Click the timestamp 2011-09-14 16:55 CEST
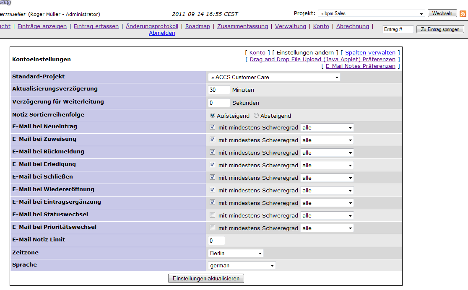 coord(205,14)
